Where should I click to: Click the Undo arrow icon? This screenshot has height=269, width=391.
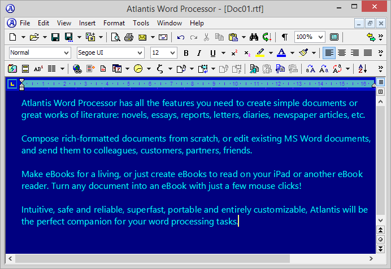(181, 37)
